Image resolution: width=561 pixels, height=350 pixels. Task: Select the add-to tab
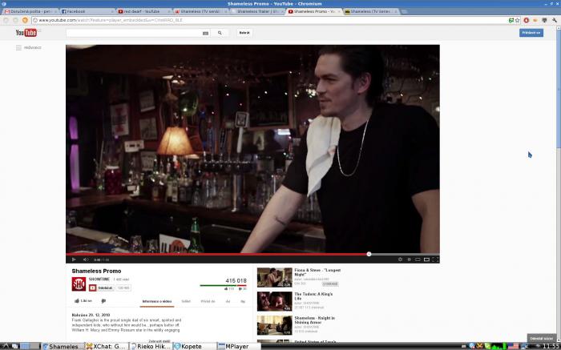208,301
